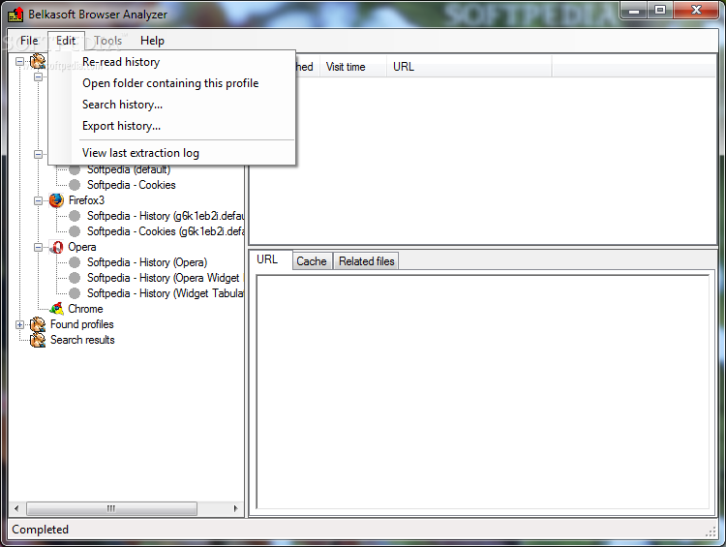Click the Completed status bar text
Viewport: 726px width, 547px height.
point(41,530)
